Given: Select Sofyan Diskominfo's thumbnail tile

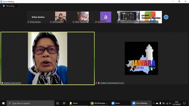Looking at the screenshot, I should pyautogui.click(x=151, y=17).
